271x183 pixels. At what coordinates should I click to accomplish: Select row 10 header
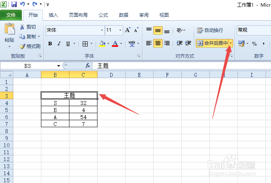point(7,145)
